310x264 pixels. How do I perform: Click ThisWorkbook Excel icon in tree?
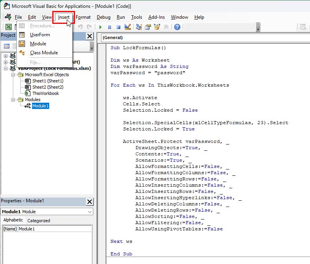click(27, 93)
